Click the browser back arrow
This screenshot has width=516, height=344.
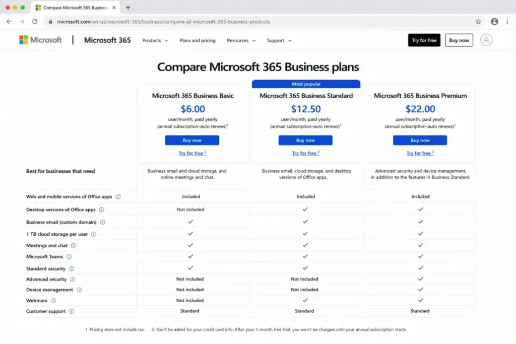tap(9, 22)
